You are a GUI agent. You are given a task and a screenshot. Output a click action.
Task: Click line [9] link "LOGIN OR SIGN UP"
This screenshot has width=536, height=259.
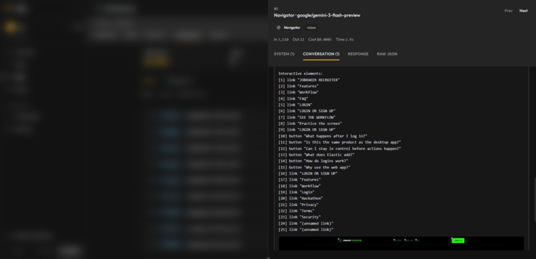(307, 129)
